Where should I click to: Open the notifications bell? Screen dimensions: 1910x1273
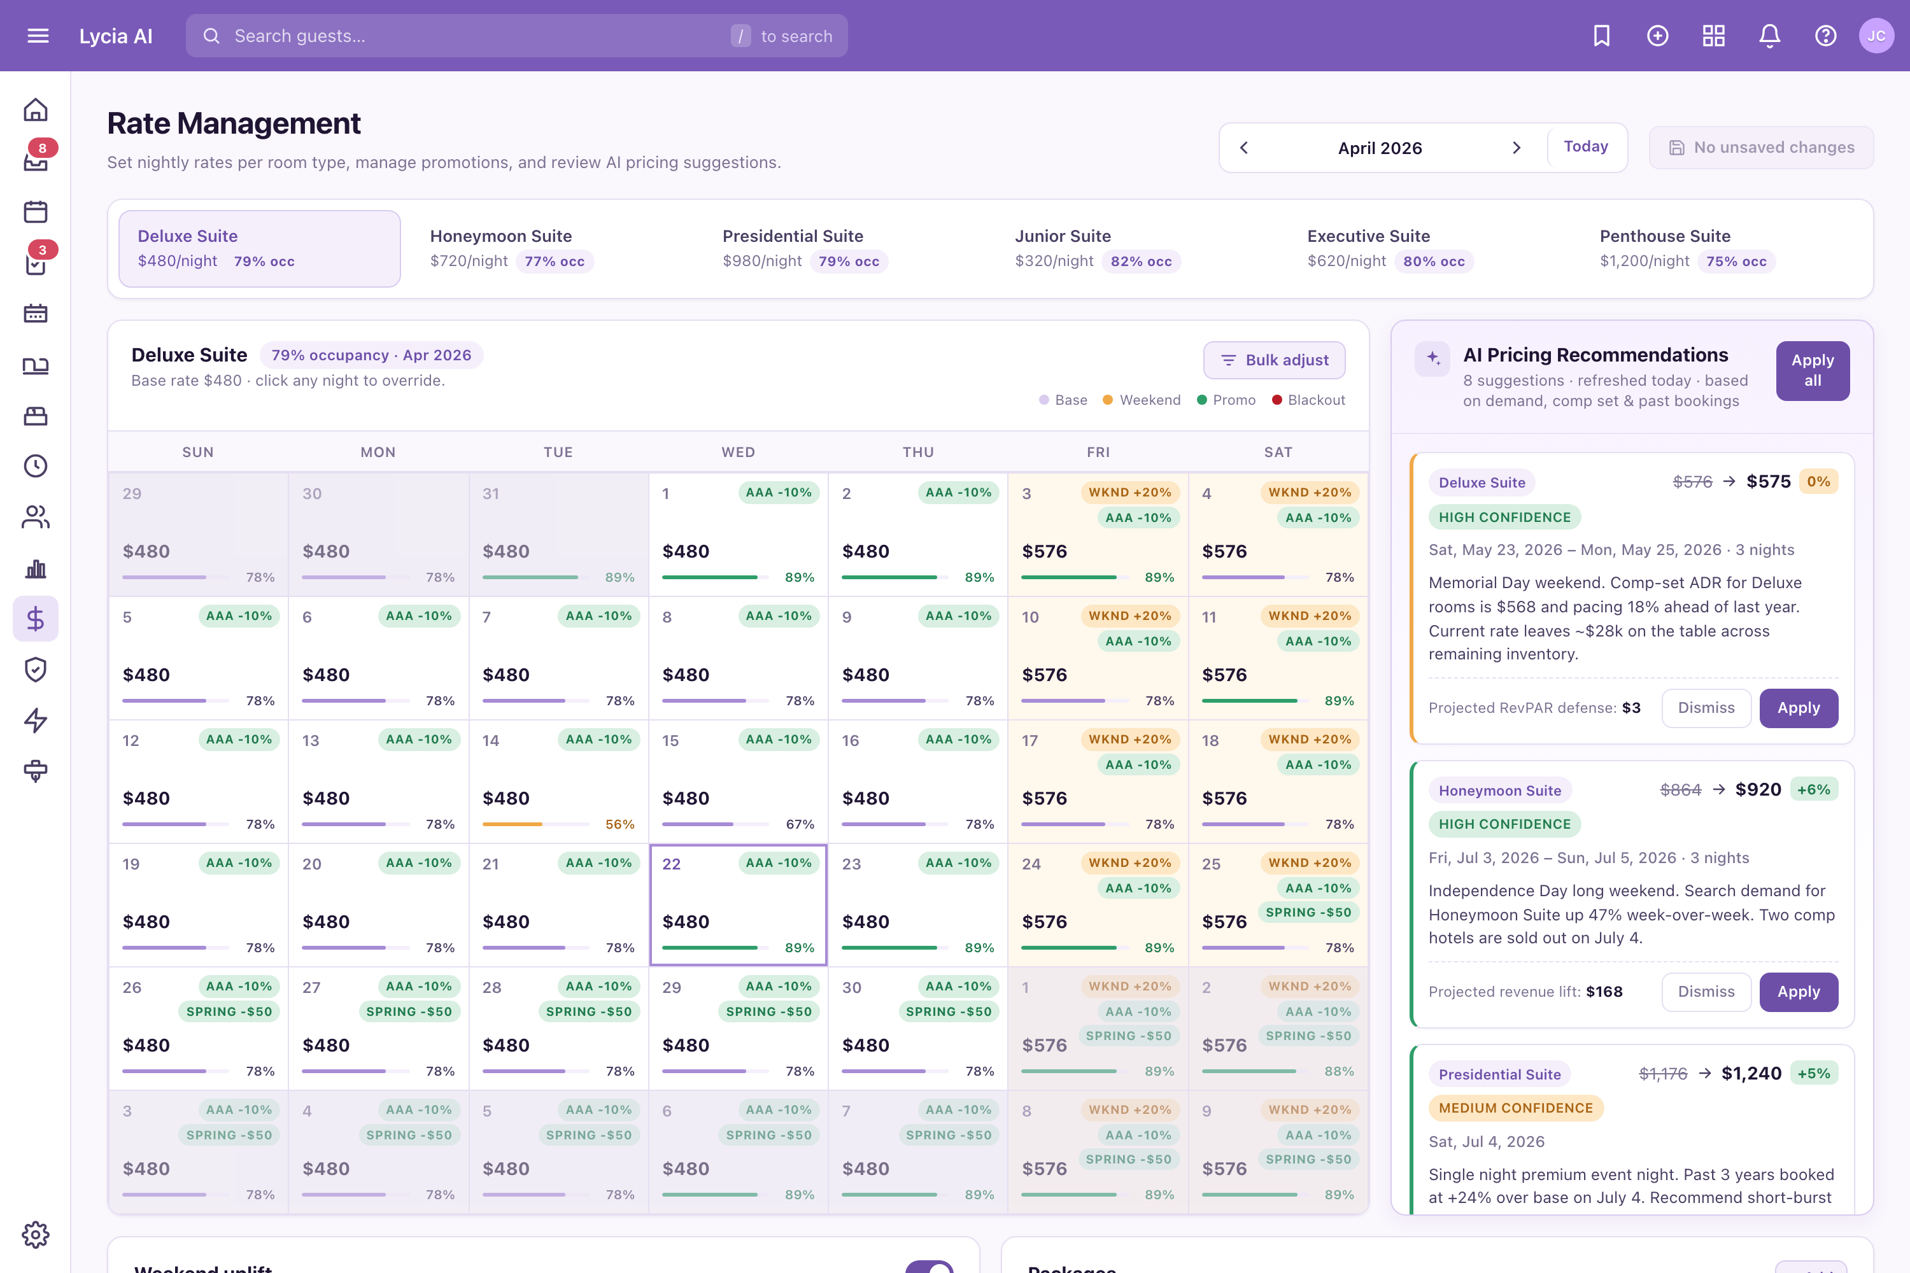1769,36
